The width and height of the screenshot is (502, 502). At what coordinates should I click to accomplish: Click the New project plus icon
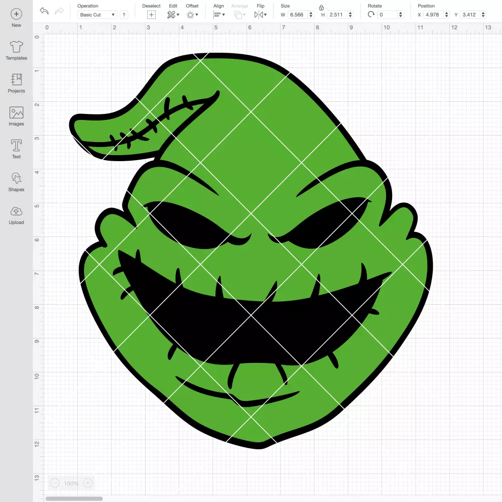click(x=17, y=14)
